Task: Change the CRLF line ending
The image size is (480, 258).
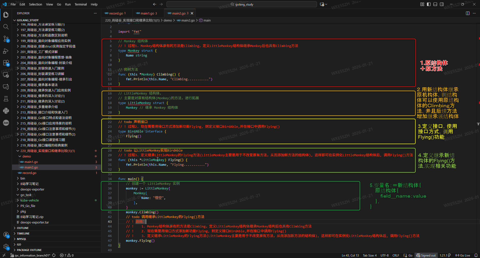Action: point(396,255)
